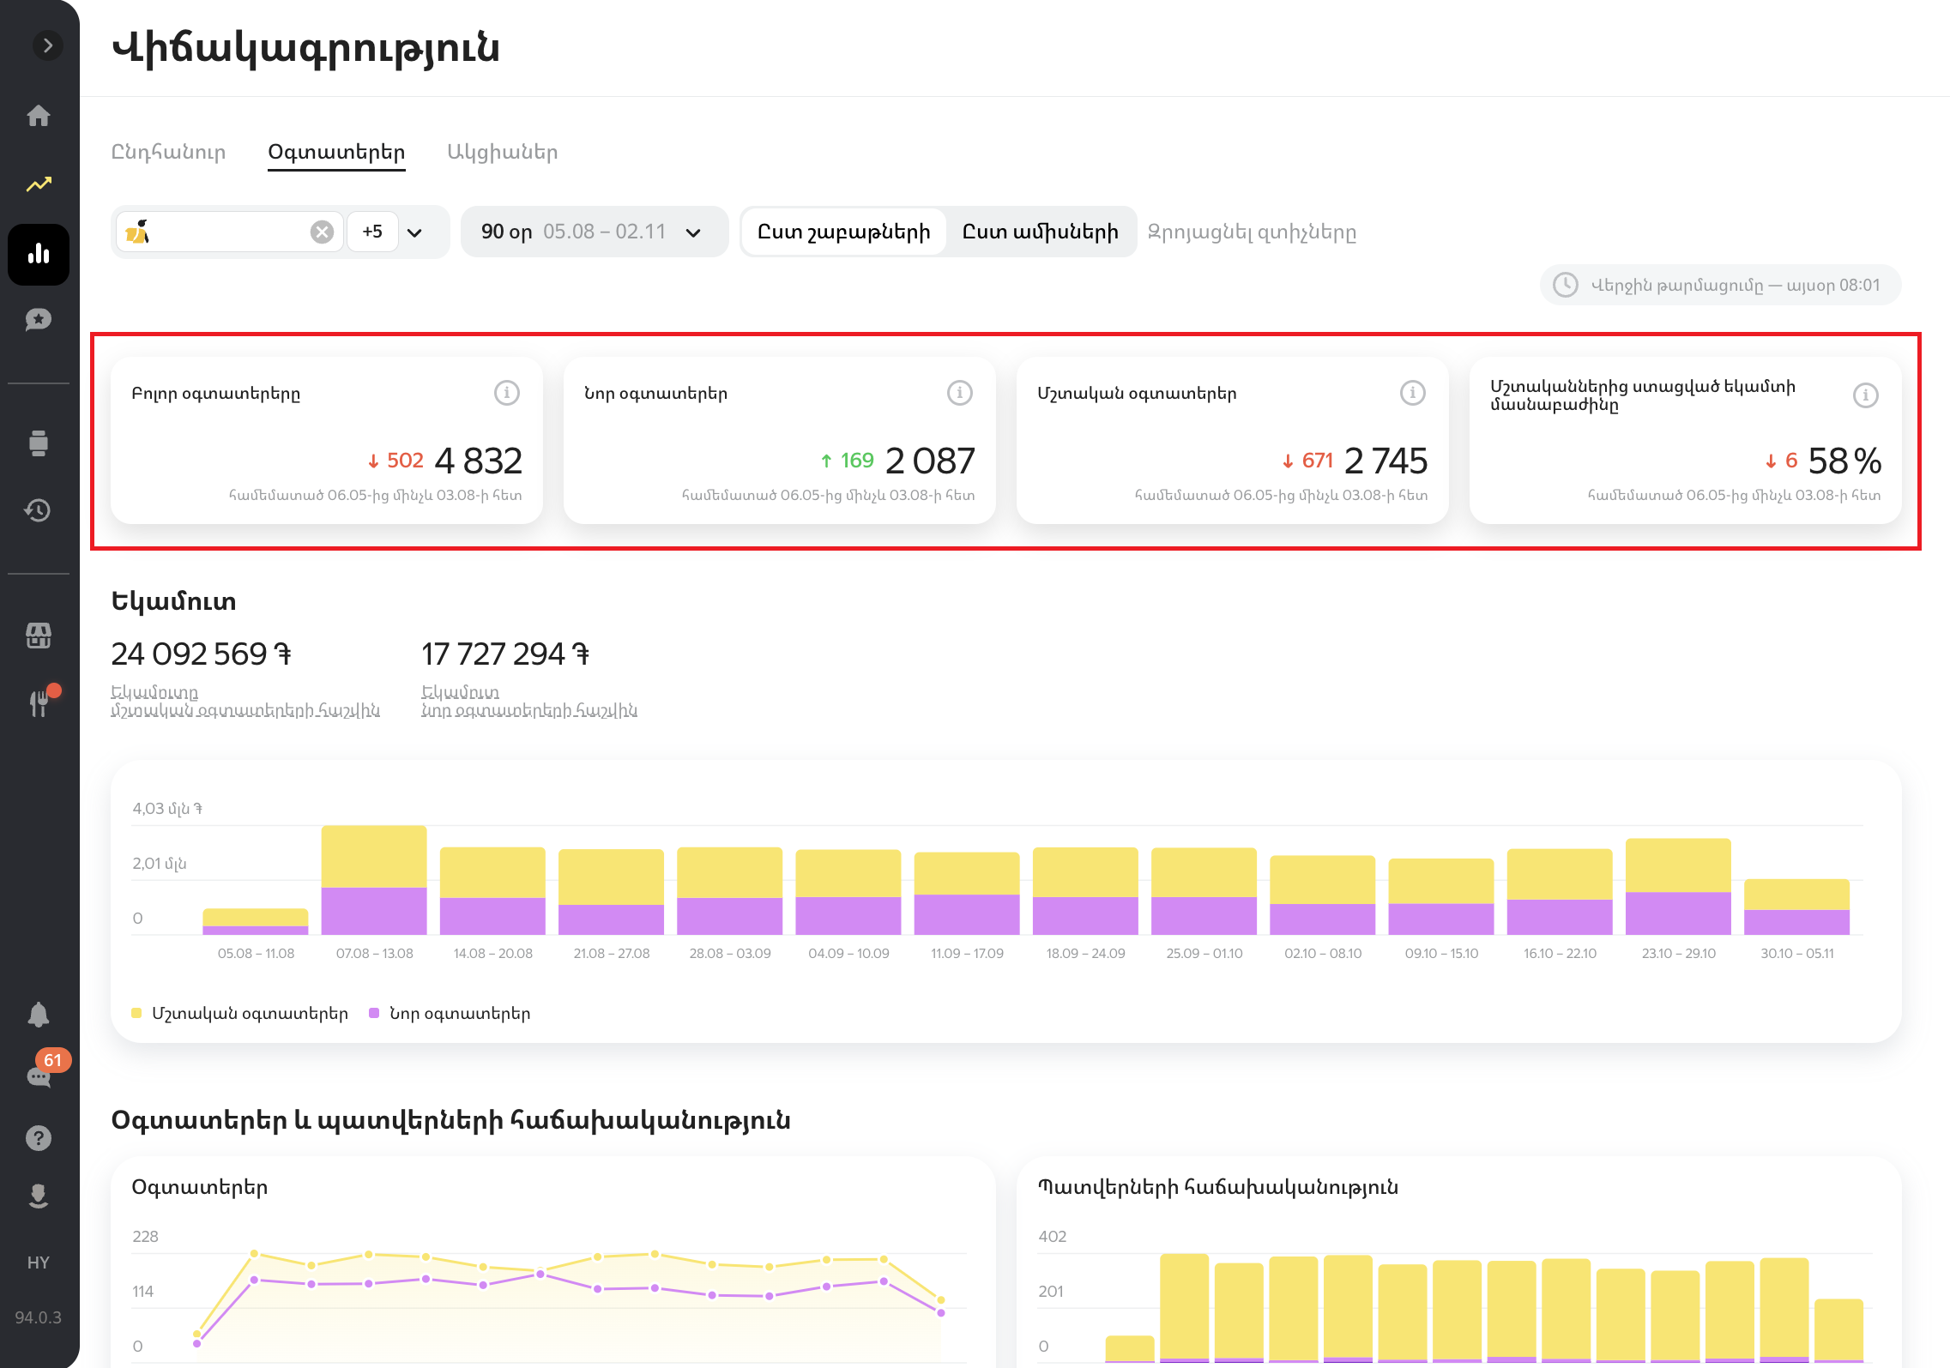This screenshot has width=1950, height=1368.
Task: Click the home icon in sidebar
Action: coord(39,116)
